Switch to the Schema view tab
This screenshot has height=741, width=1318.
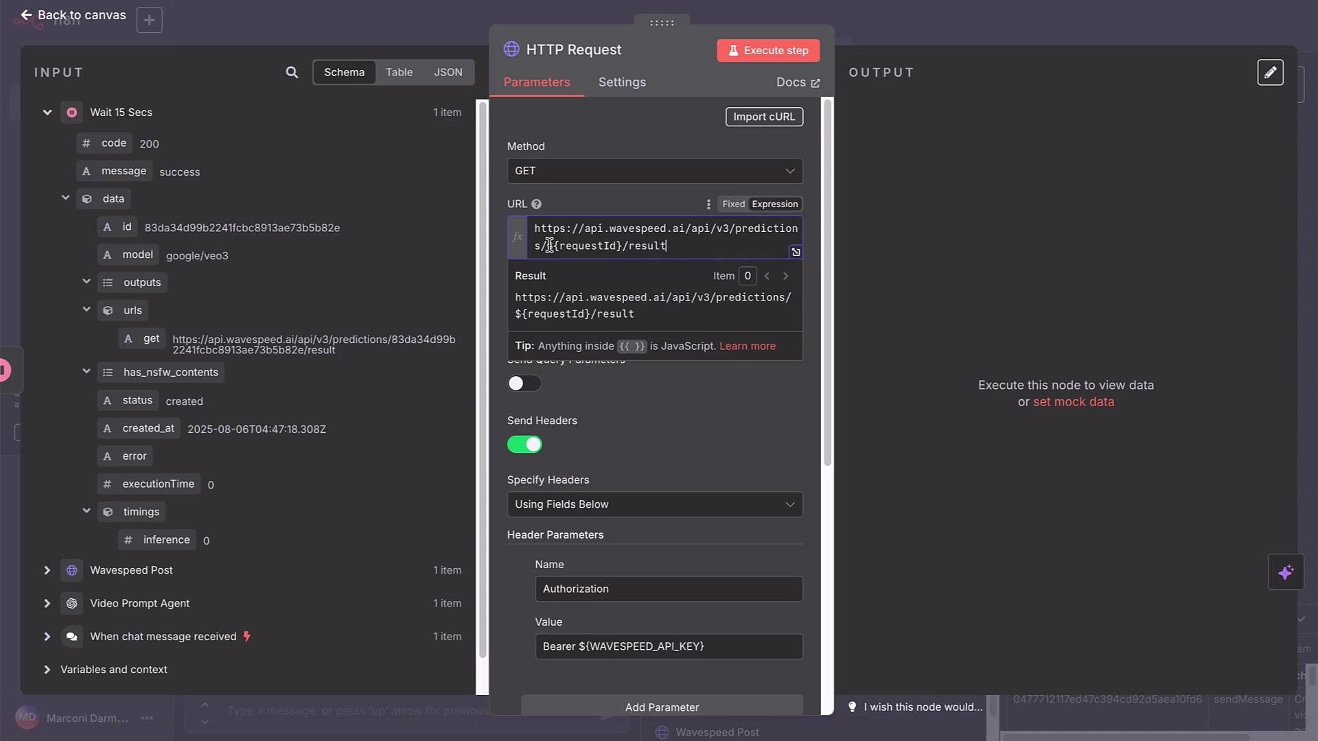point(344,72)
